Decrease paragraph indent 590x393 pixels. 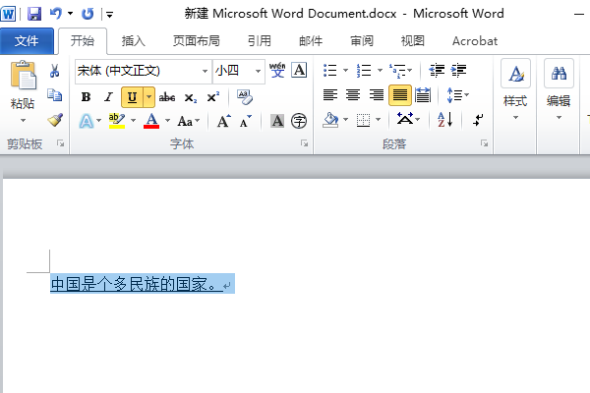pyautogui.click(x=437, y=71)
